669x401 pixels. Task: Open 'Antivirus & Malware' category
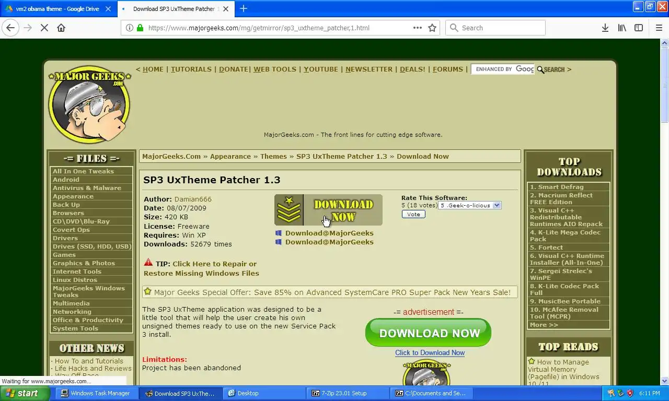[x=87, y=188]
